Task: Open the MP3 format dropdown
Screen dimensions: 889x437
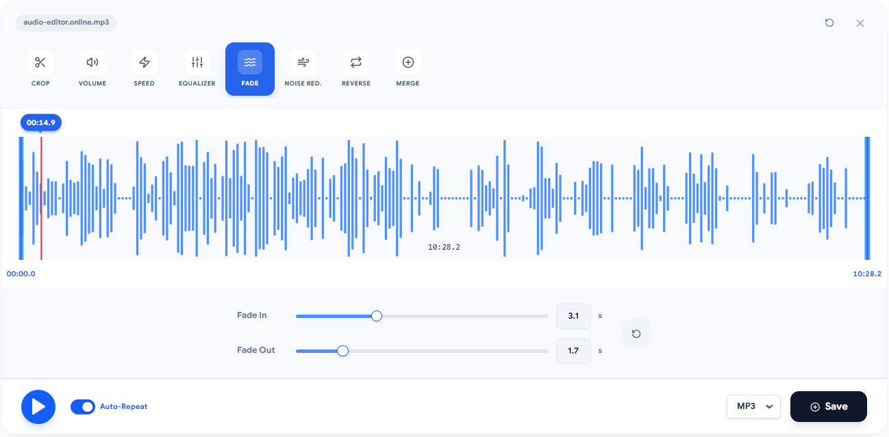Action: pos(753,406)
